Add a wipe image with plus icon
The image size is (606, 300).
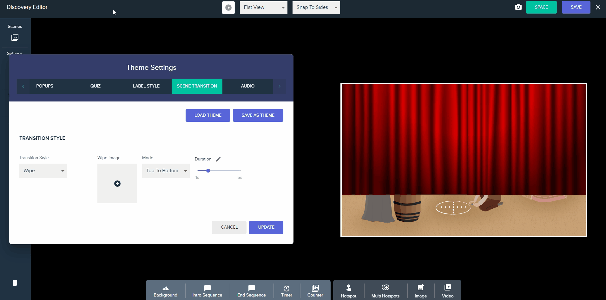coord(117,184)
